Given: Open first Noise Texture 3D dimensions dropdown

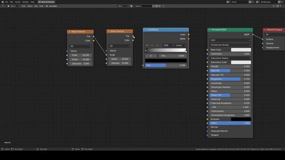Looking at the screenshot, I should tap(81, 46).
